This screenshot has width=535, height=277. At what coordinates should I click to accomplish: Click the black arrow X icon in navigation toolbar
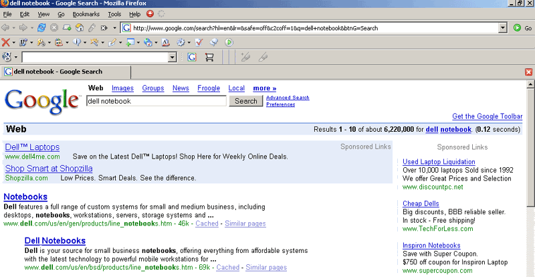pos(104,28)
